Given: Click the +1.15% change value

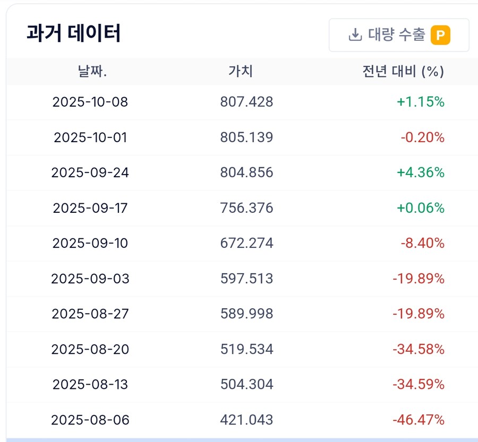Looking at the screenshot, I should 420,102.
